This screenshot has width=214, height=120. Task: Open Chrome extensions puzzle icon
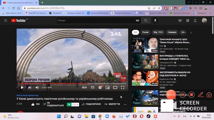point(190,8)
